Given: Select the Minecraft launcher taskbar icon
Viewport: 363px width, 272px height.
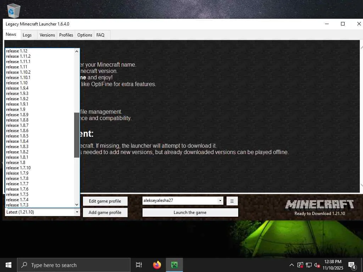Looking at the screenshot, I should (174, 265).
